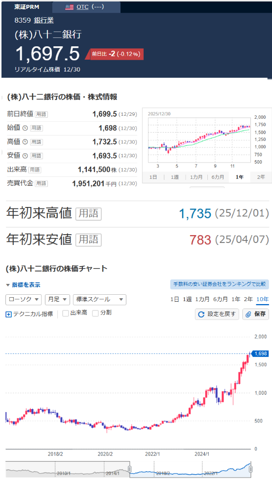
Task: Click the 保存 save button
Action: 256,314
